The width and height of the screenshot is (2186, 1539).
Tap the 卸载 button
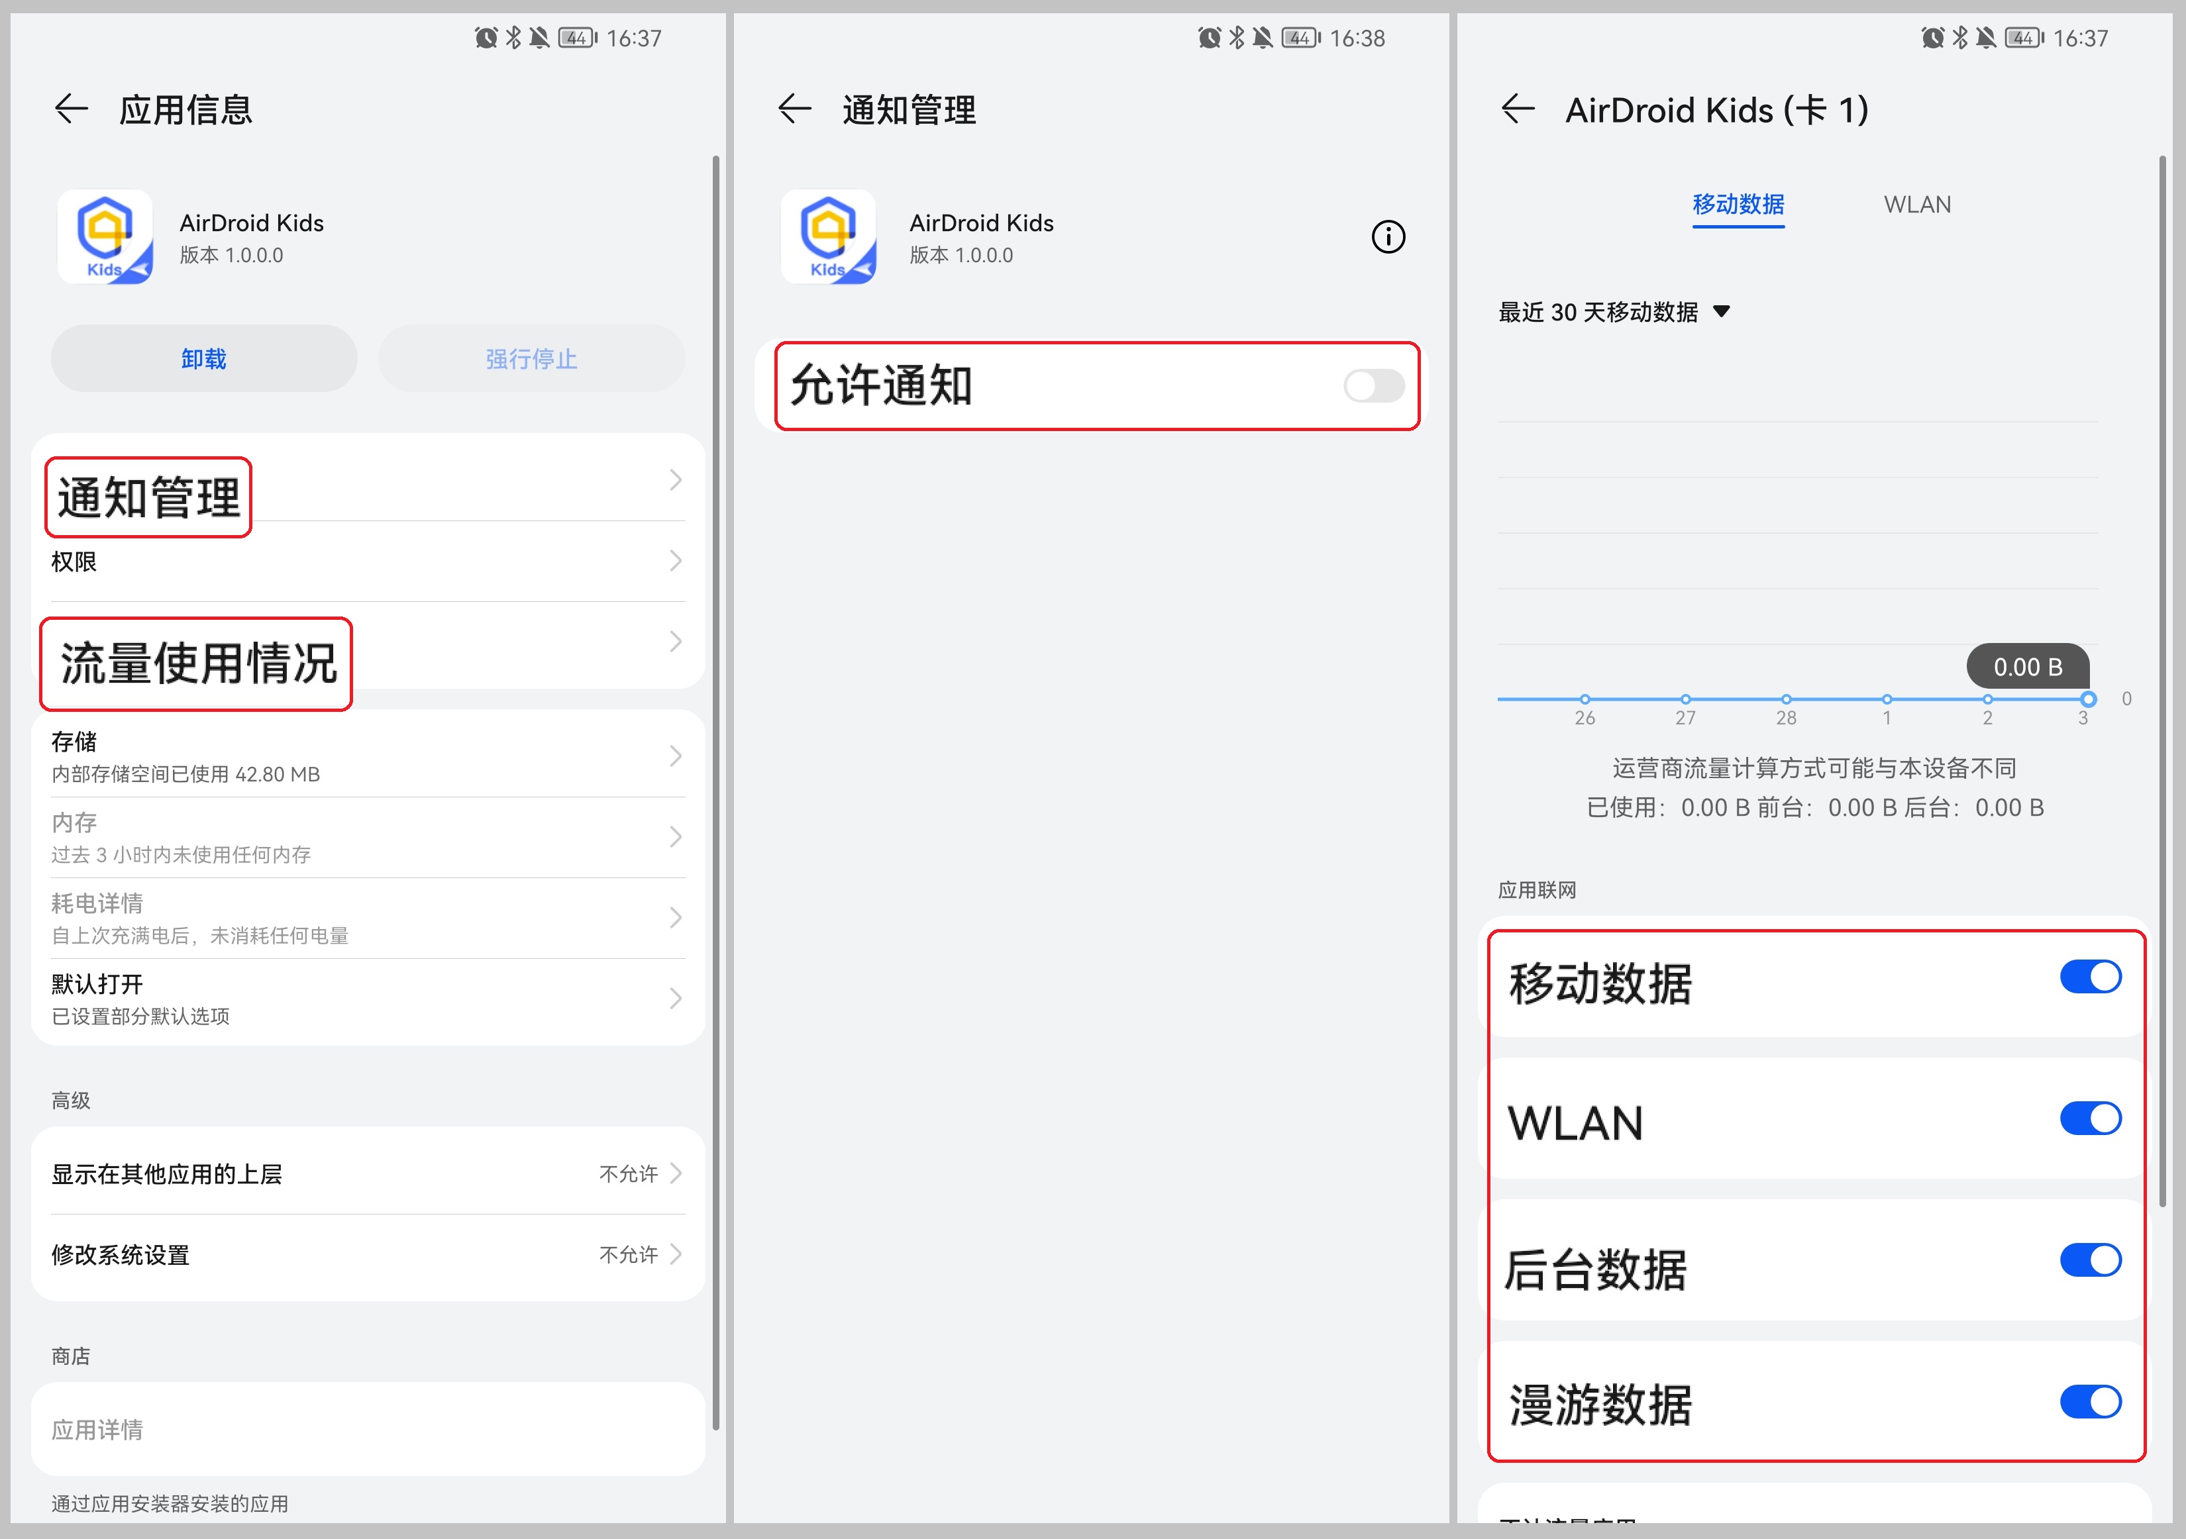[x=204, y=359]
